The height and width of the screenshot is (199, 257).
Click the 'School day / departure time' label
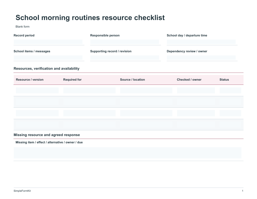(x=187, y=35)
